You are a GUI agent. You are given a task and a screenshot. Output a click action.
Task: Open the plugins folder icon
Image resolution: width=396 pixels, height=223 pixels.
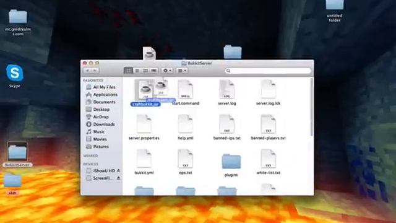point(231,161)
